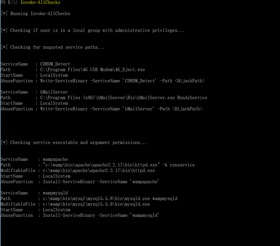Click the PS E:\> prompt
The image size is (280, 246).
(x=9, y=2)
